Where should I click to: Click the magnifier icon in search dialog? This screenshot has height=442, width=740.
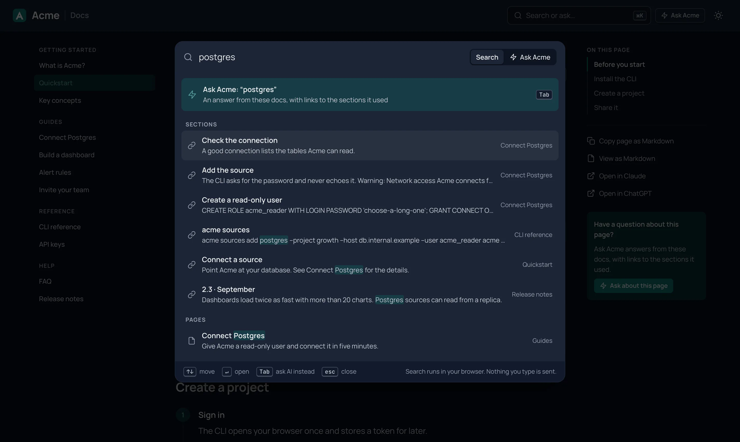188,57
